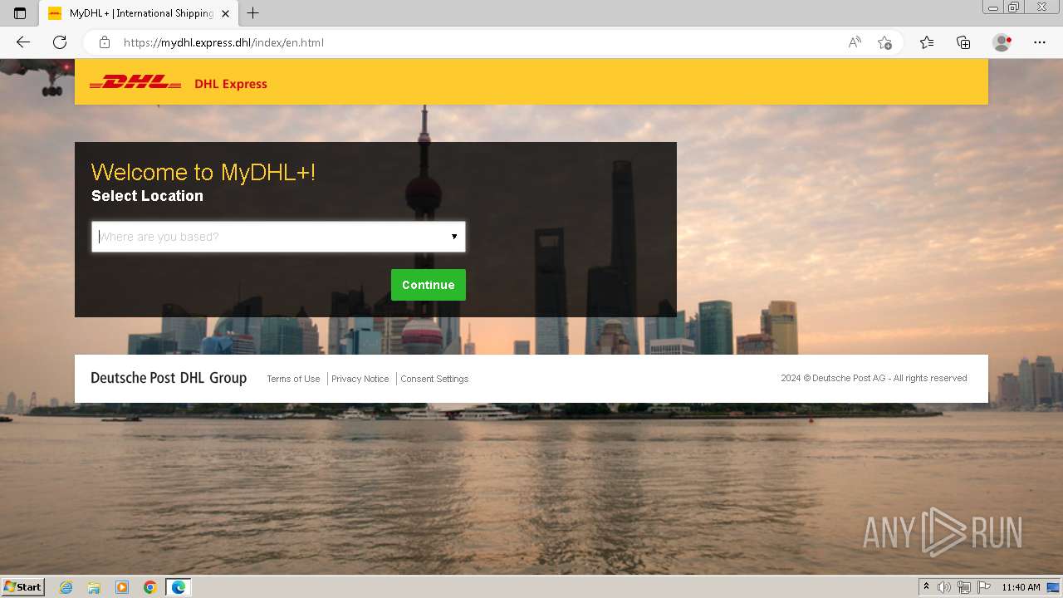The image size is (1063, 598).
Task: Click the DHL logo in the header
Action: (135, 82)
